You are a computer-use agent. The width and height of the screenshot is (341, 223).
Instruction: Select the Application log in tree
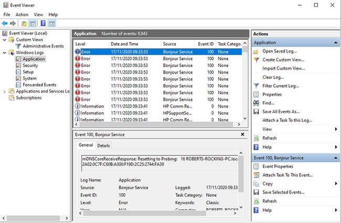pyautogui.click(x=34, y=59)
